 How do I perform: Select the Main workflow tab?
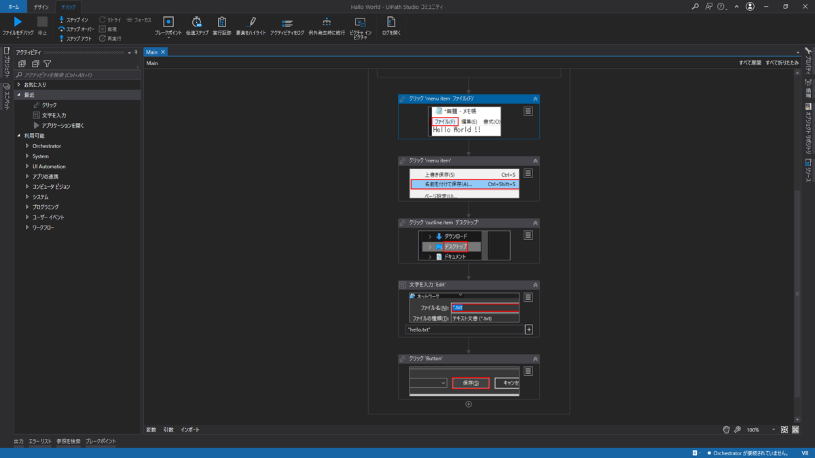coord(151,52)
